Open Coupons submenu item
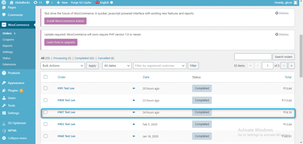 tap(8, 39)
